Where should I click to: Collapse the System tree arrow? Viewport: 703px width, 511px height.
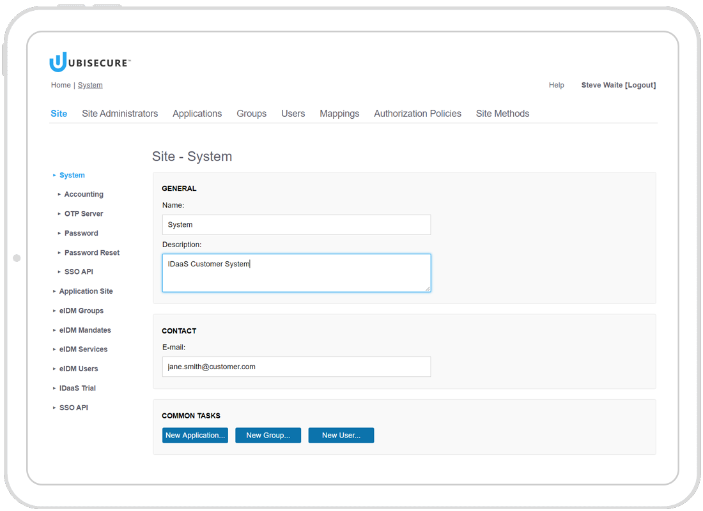point(54,175)
